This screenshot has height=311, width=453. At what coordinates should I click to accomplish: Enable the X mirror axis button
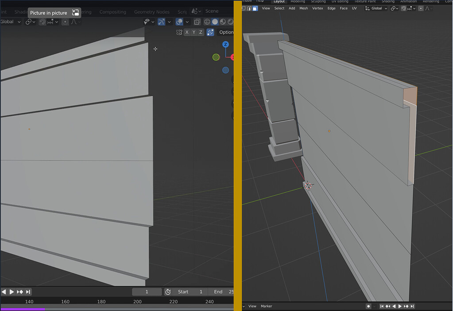pyautogui.click(x=187, y=32)
